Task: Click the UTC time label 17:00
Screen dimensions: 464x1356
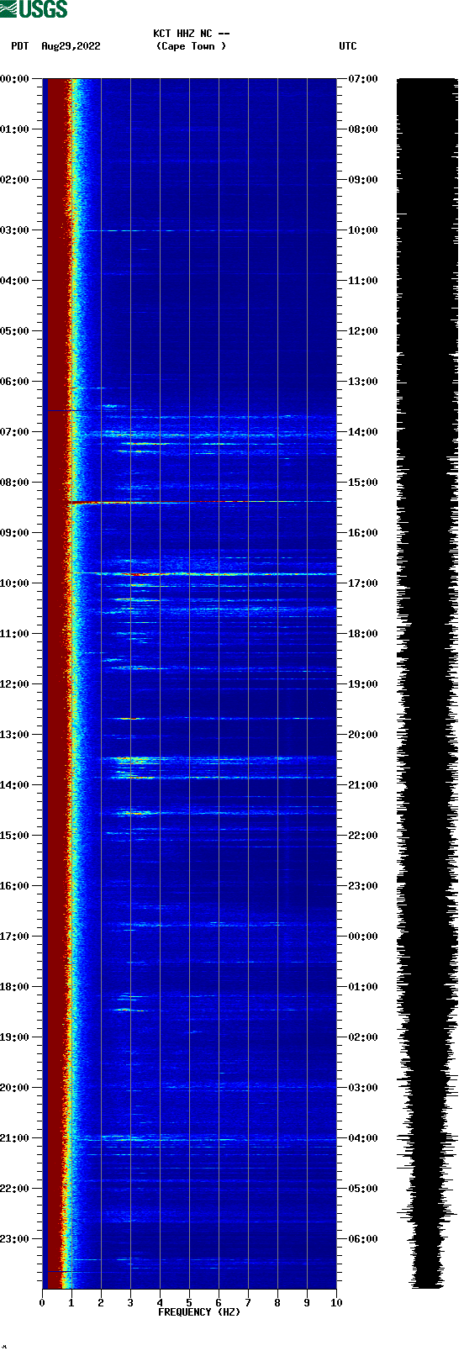Action: pos(363,583)
